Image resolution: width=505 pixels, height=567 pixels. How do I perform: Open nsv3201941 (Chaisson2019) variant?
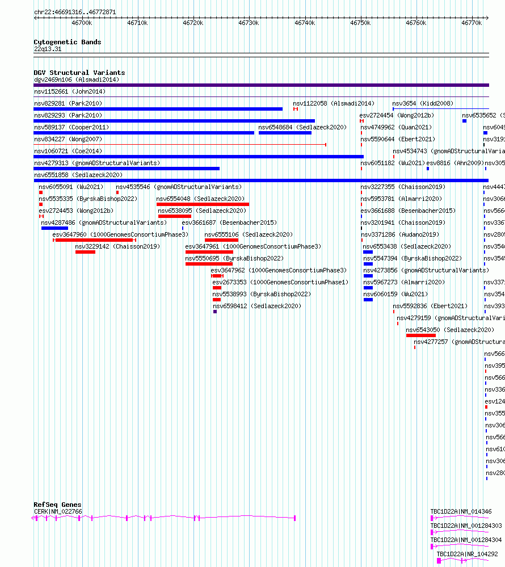click(x=403, y=222)
